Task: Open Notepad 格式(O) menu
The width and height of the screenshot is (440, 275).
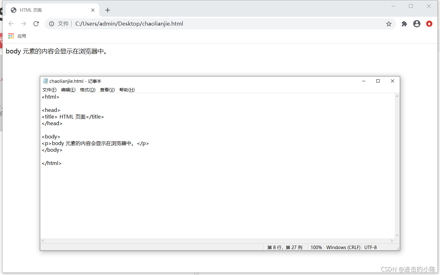Action: pyautogui.click(x=88, y=90)
